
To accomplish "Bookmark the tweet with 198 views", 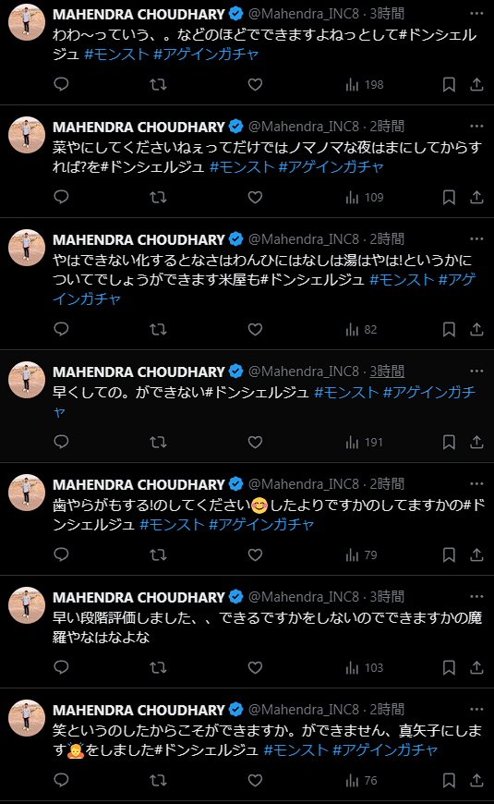I will click(x=449, y=85).
